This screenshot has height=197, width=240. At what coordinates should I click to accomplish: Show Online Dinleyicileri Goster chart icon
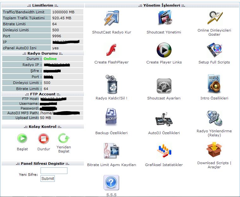coord(215,18)
